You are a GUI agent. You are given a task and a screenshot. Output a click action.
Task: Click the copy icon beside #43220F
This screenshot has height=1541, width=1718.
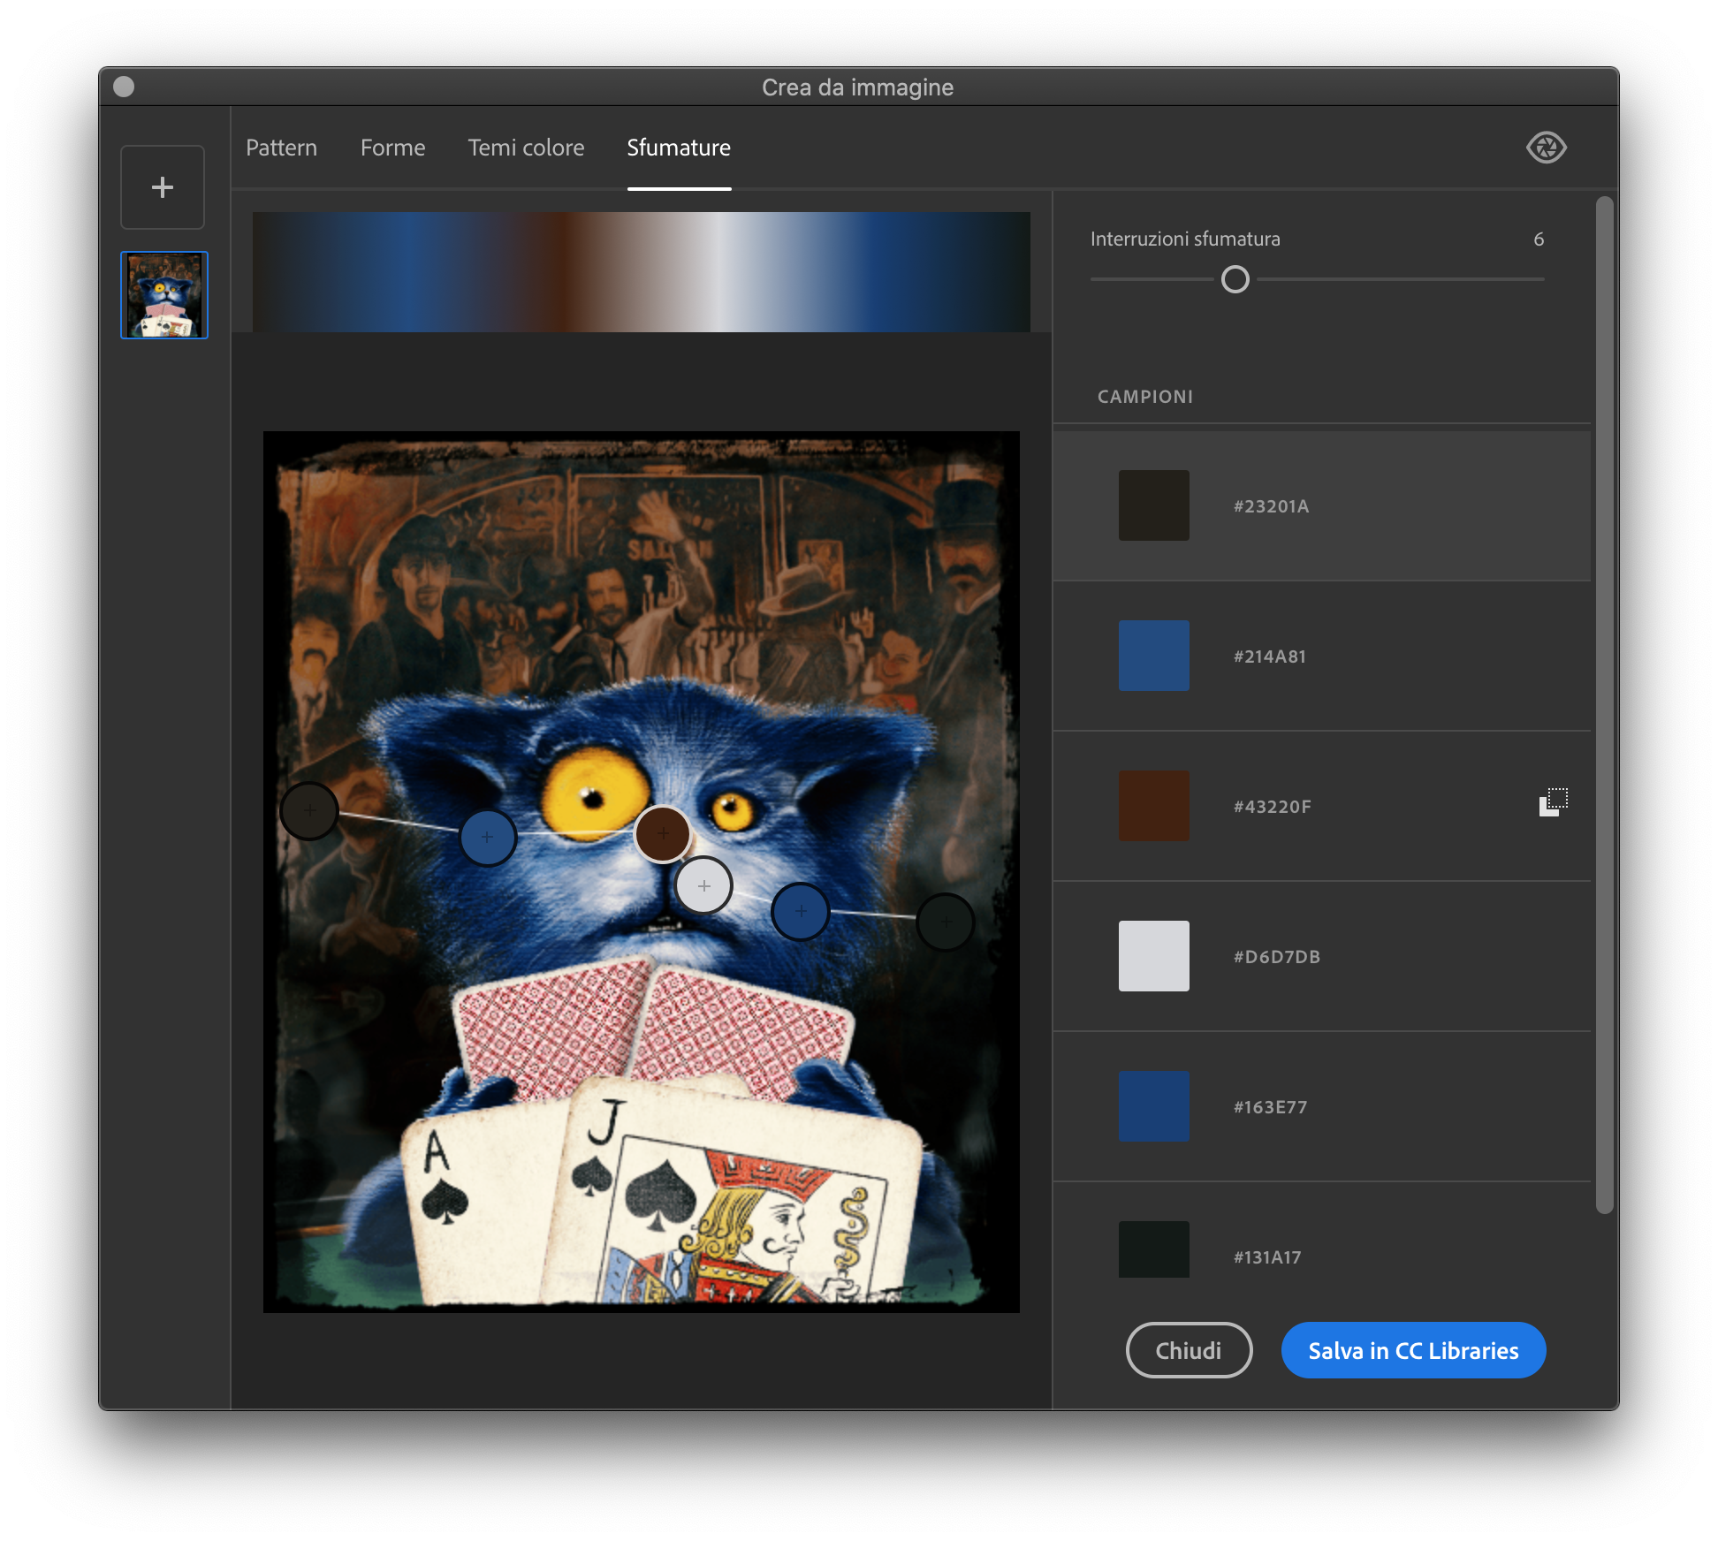(1553, 802)
